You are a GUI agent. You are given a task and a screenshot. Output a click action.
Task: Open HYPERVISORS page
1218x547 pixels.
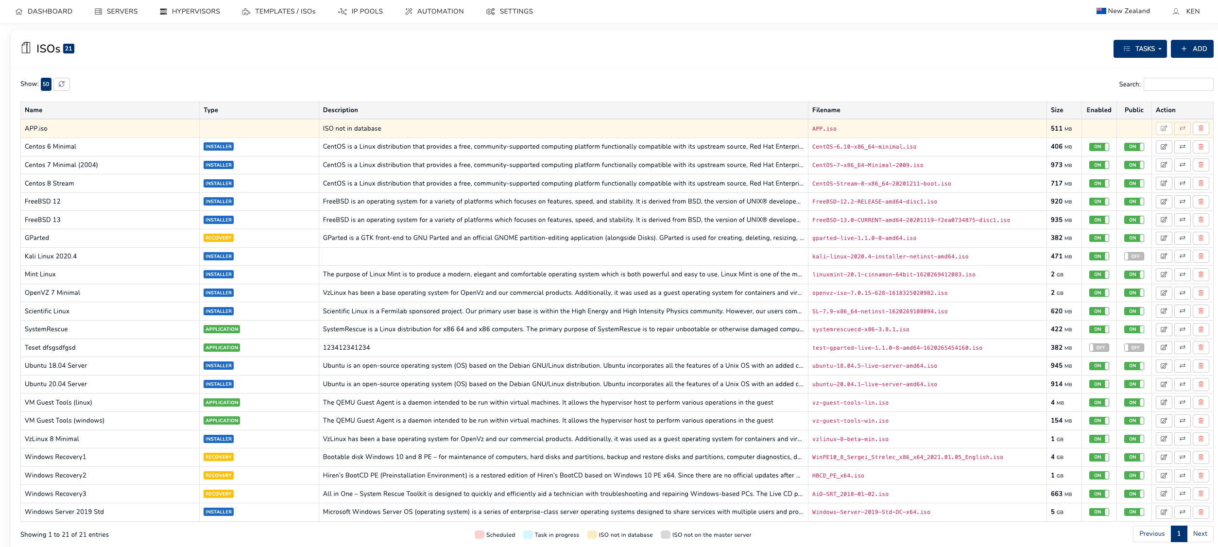(x=190, y=11)
